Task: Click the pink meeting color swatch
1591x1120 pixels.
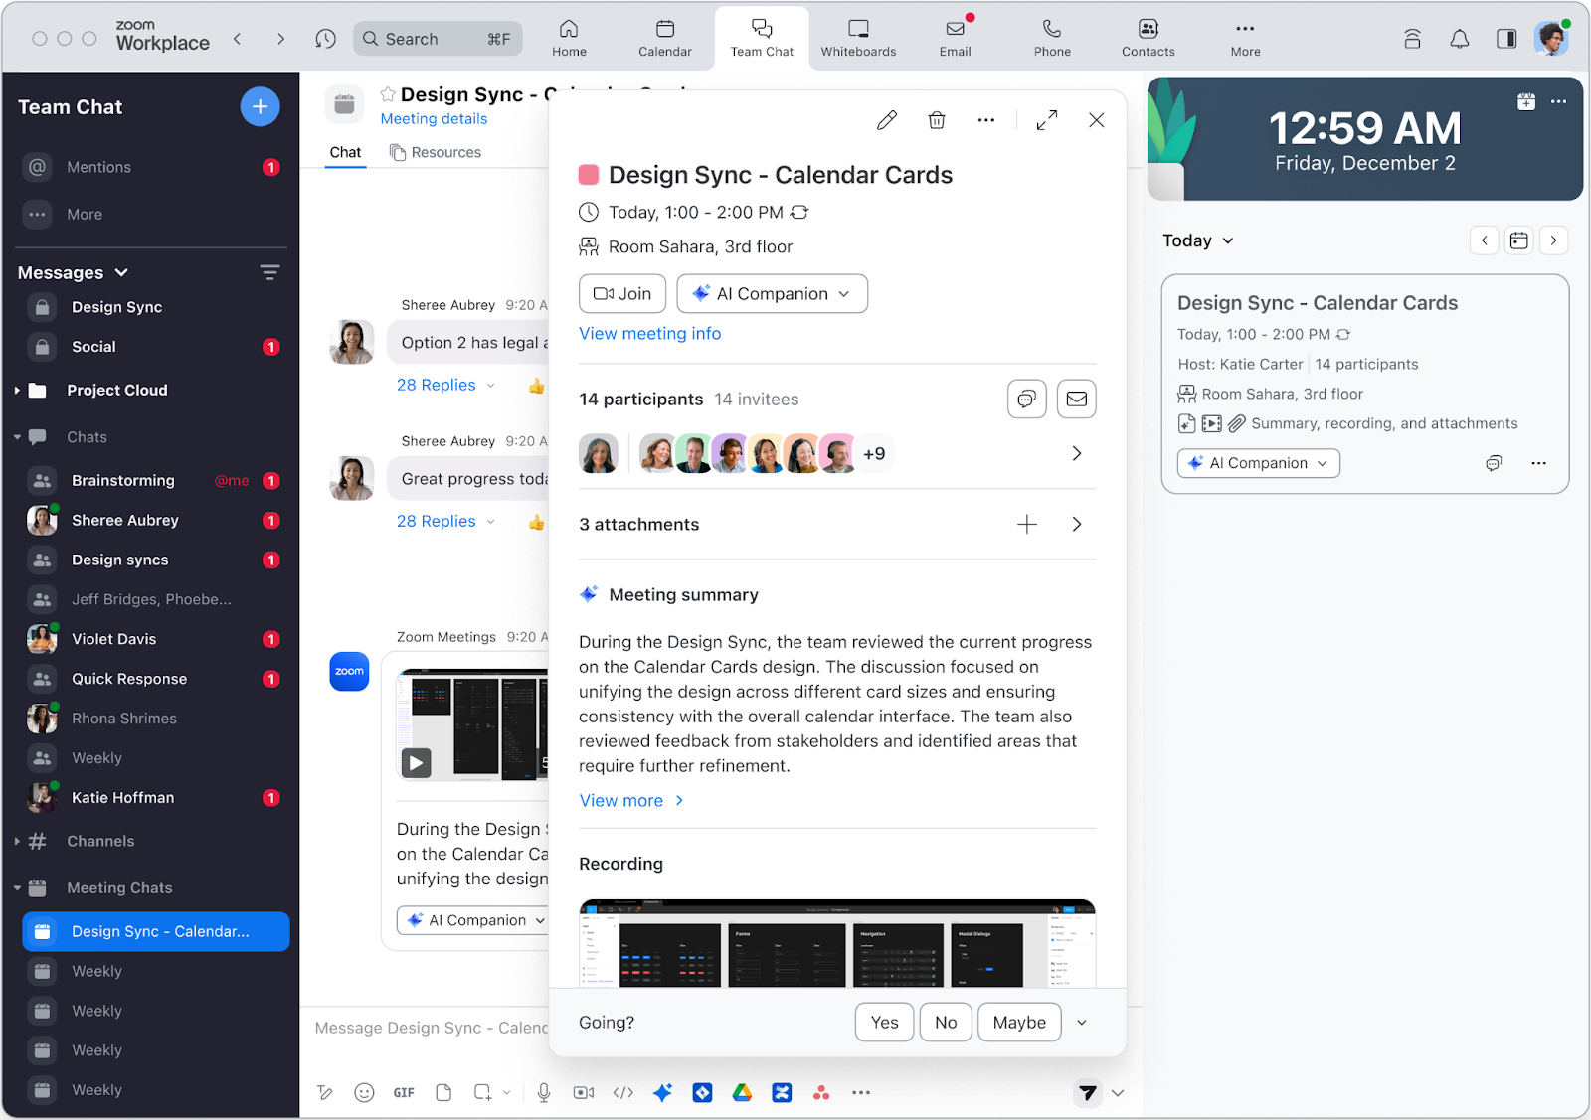Action: 589,175
